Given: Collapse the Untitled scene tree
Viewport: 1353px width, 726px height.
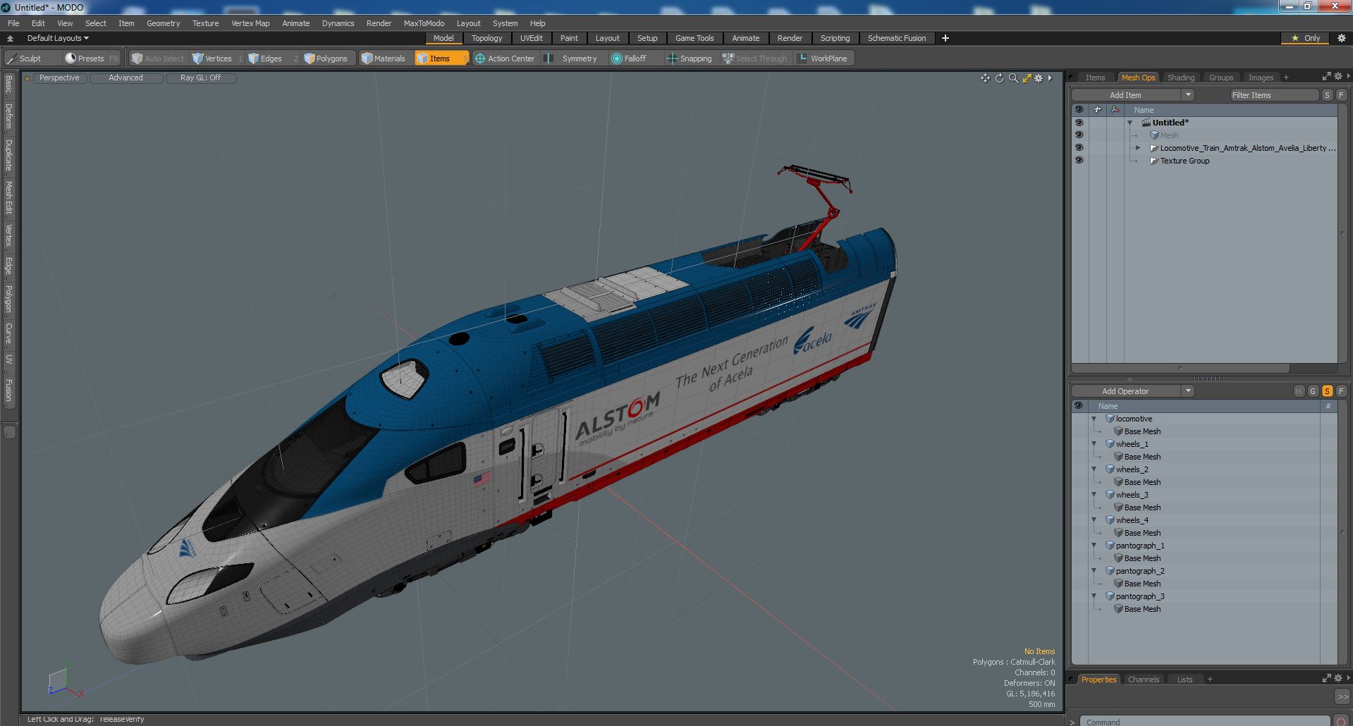Looking at the screenshot, I should pyautogui.click(x=1129, y=123).
